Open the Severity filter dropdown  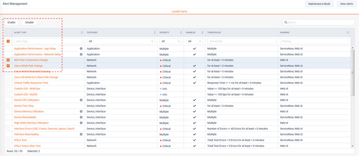coord(170,41)
